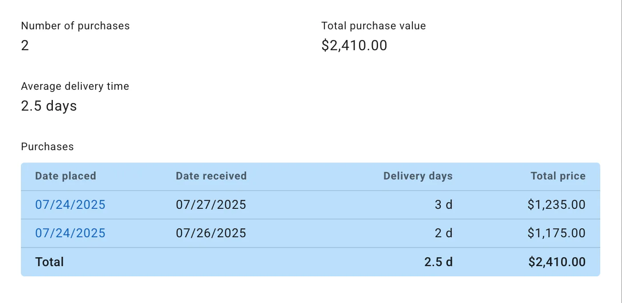
Task: Select the 07/26/2025 date received cell
Action: point(211,233)
